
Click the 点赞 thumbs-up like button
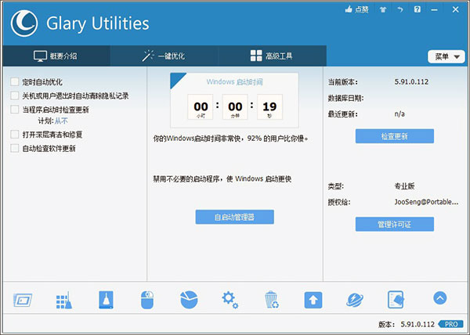click(356, 9)
